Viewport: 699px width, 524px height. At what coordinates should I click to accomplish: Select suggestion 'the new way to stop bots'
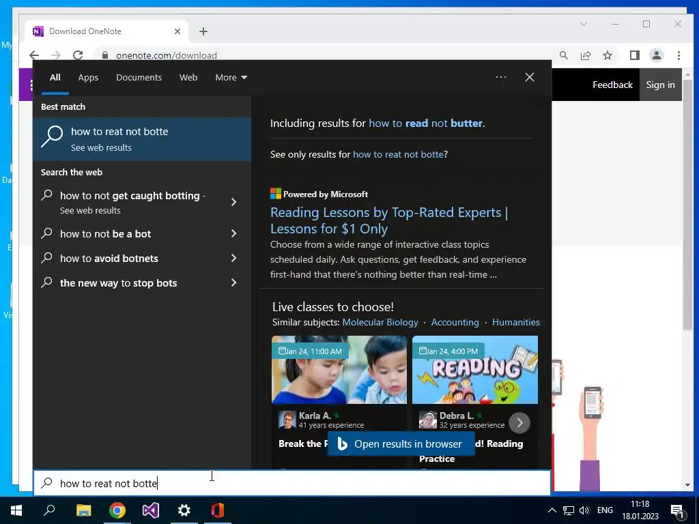[x=119, y=283]
